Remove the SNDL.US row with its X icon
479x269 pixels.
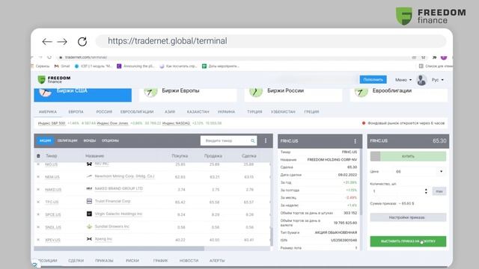point(38,227)
